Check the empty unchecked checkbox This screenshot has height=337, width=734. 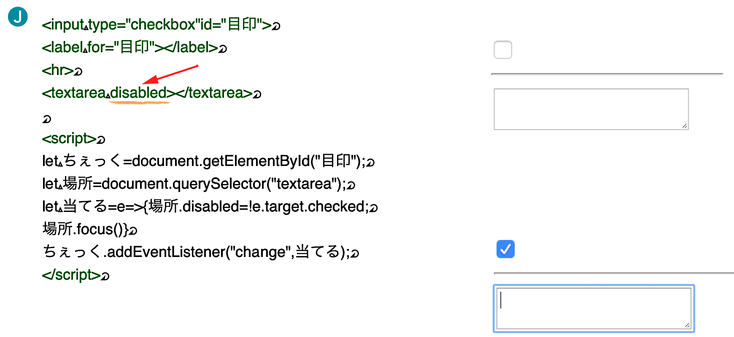503,50
